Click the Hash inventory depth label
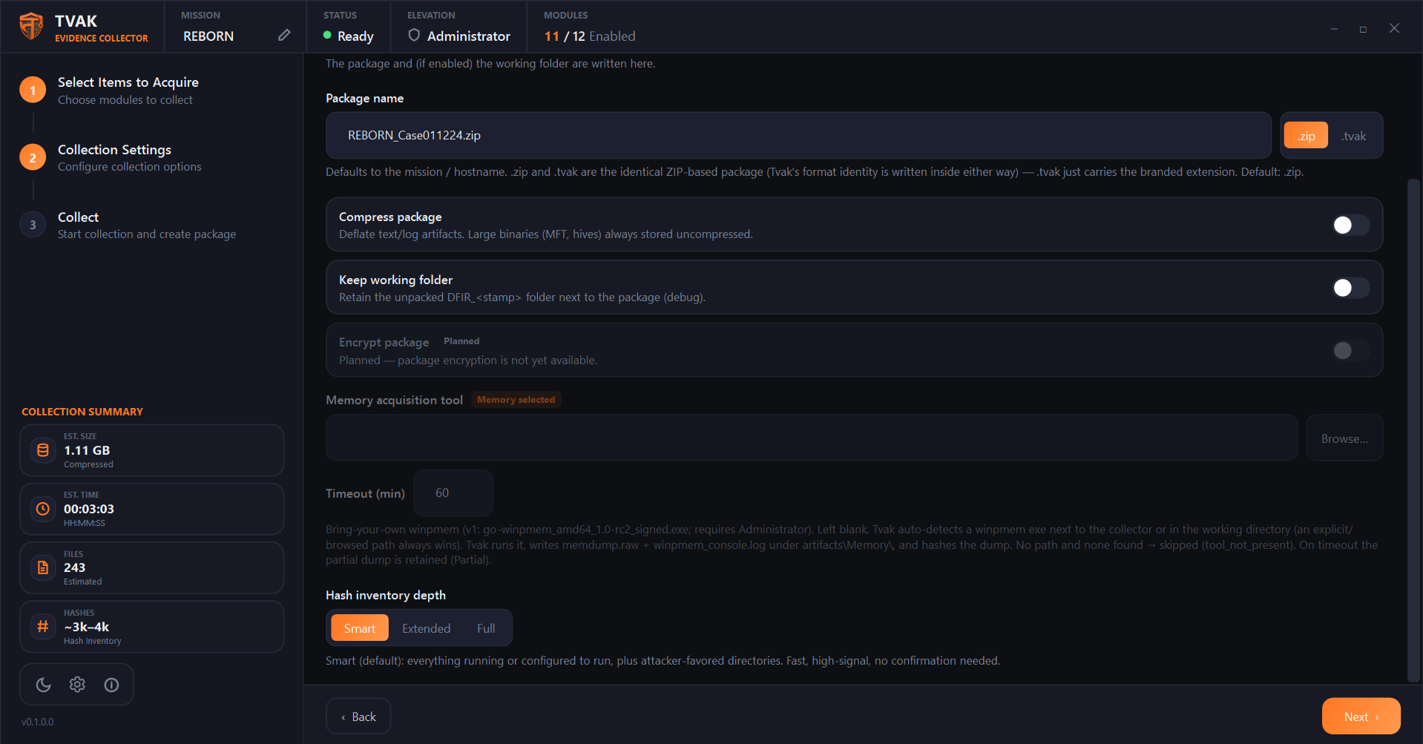Image resolution: width=1423 pixels, height=744 pixels. pos(386,595)
